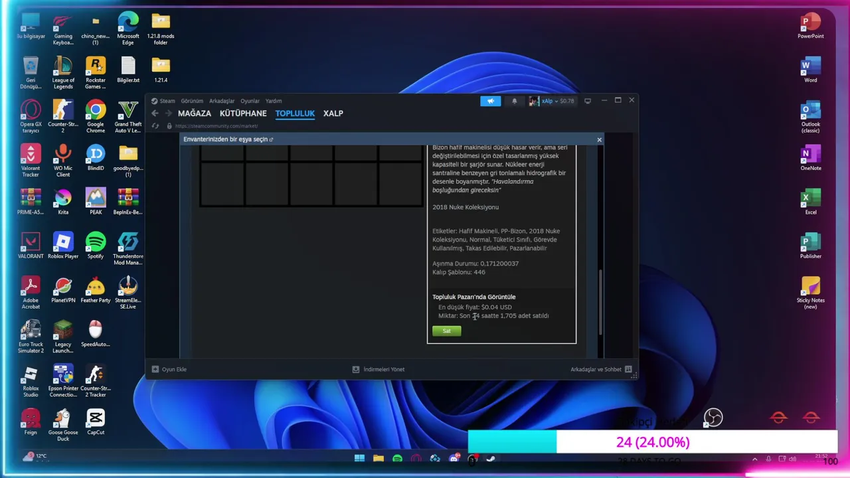This screenshot has height=478, width=850.
Task: Select the Euro Truck Simulator 2 icon
Action: coord(31,336)
